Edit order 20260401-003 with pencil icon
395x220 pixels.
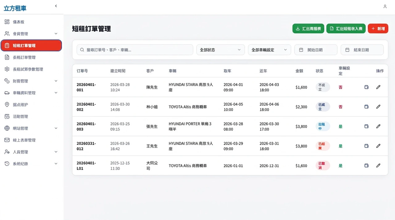[378, 126]
